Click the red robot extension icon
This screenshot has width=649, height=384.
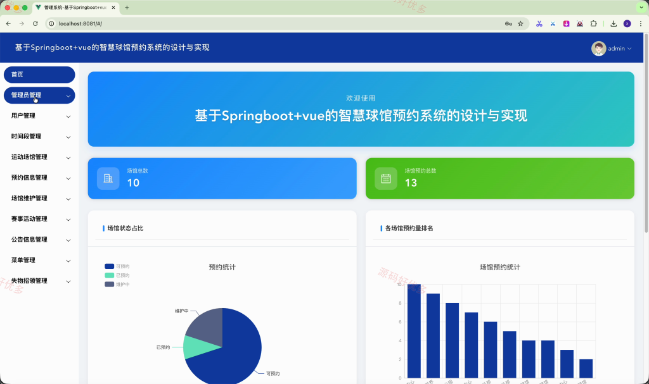(580, 23)
